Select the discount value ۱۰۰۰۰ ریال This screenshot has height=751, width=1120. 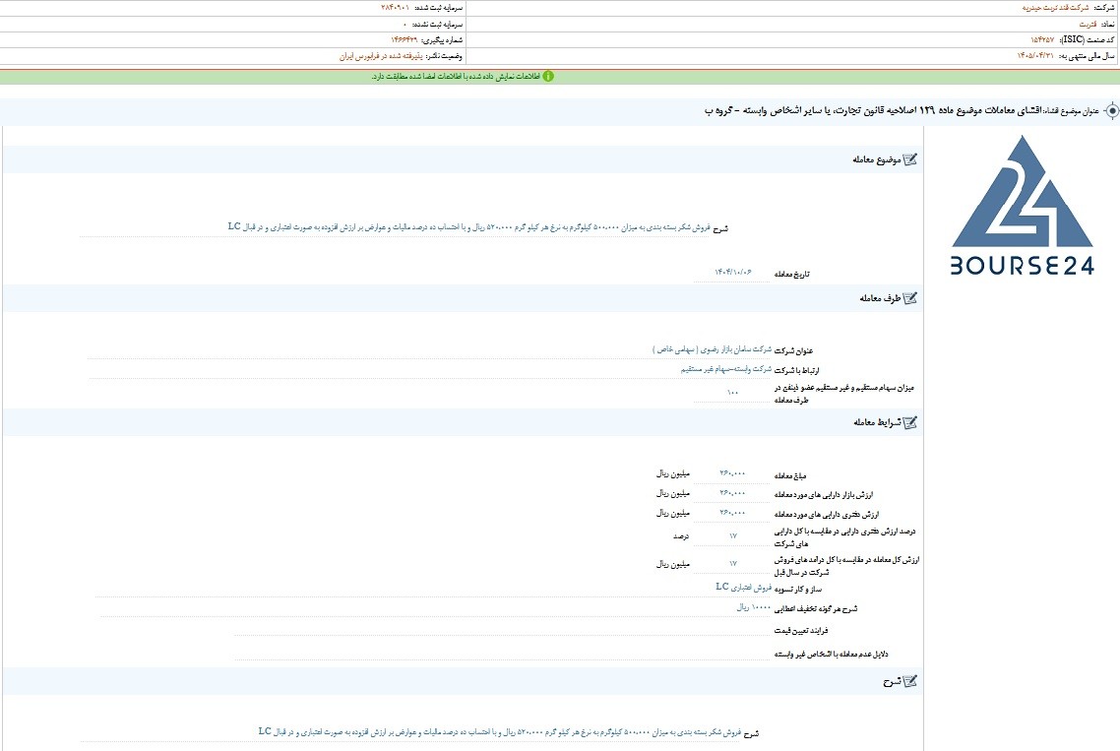[x=754, y=607]
